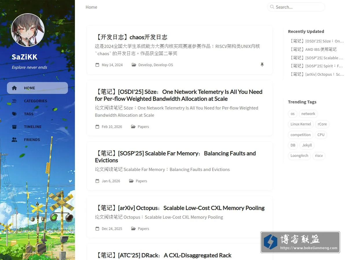Screen dimensions: 347x260
Task: Click the list icon beside CATEGORIES
Action: pyautogui.click(x=14, y=101)
